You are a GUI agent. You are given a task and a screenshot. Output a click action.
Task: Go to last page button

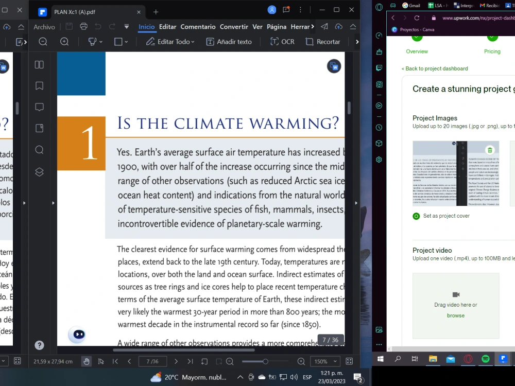[x=190, y=362]
